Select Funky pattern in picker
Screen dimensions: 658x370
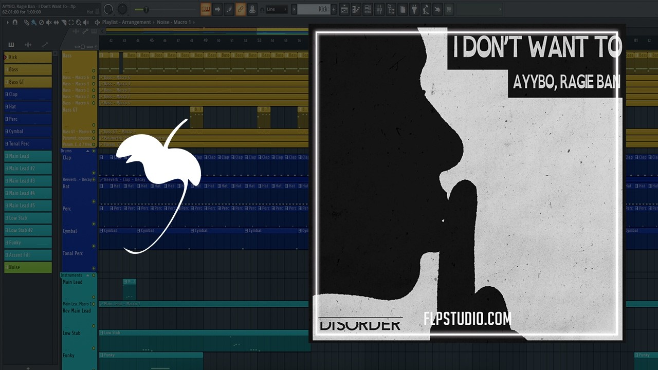(x=28, y=242)
